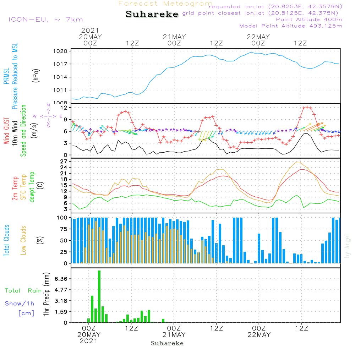Click the orange 'Low Clouds' label
The height and width of the screenshot is (355, 355).
pyautogui.click(x=23, y=240)
